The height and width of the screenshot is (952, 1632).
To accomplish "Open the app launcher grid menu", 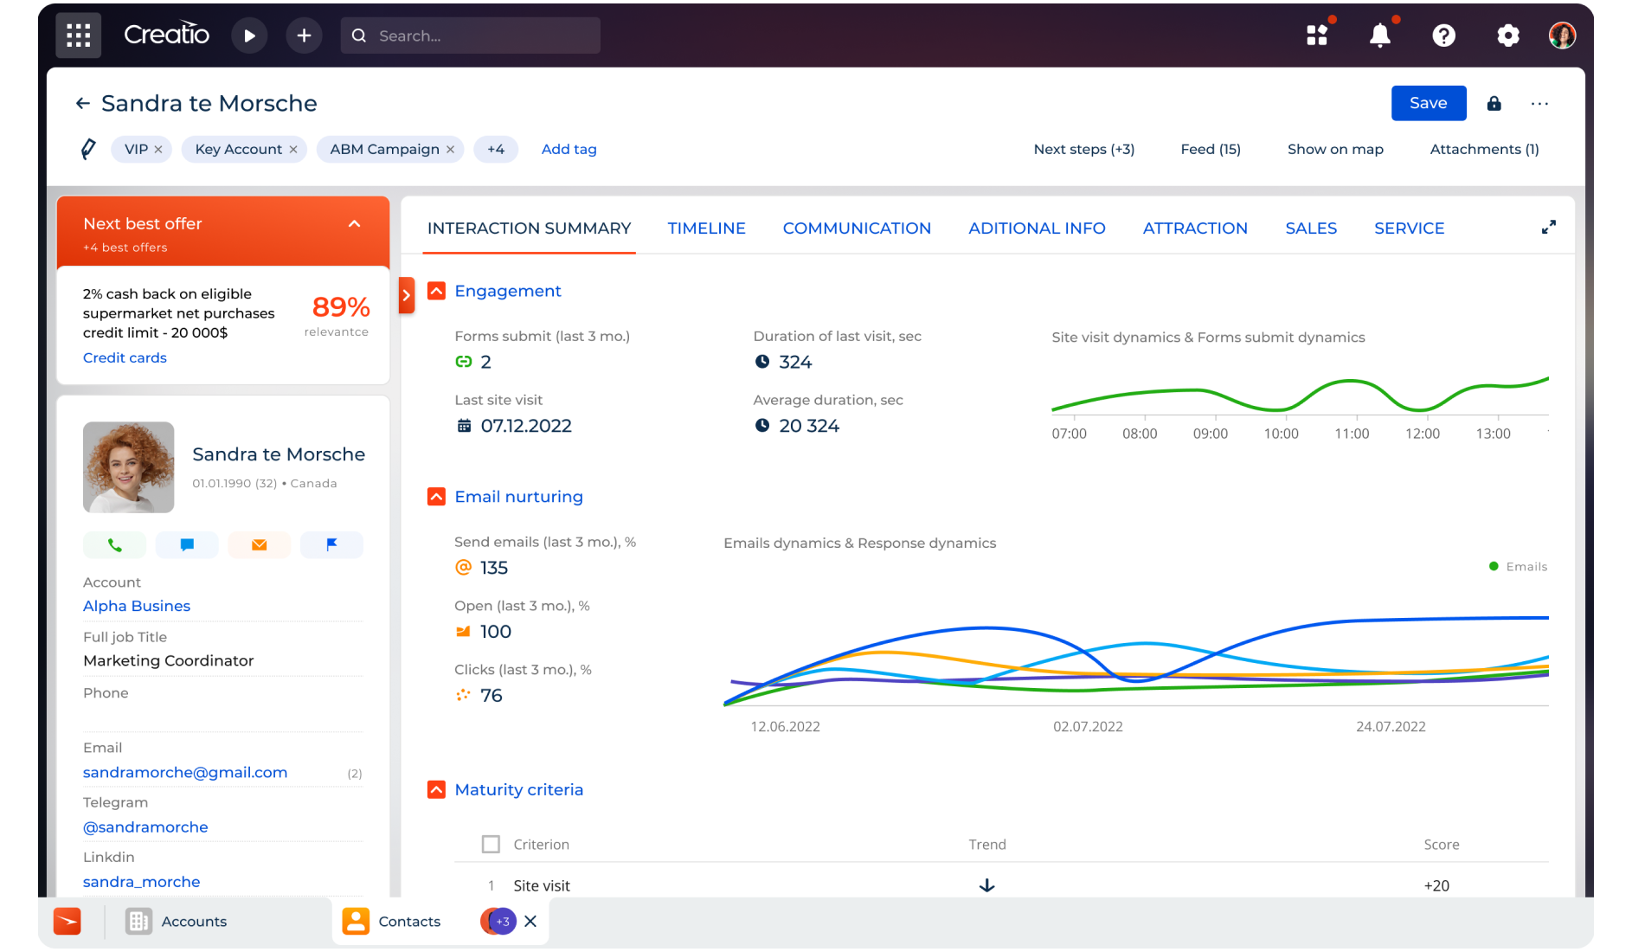I will point(78,35).
